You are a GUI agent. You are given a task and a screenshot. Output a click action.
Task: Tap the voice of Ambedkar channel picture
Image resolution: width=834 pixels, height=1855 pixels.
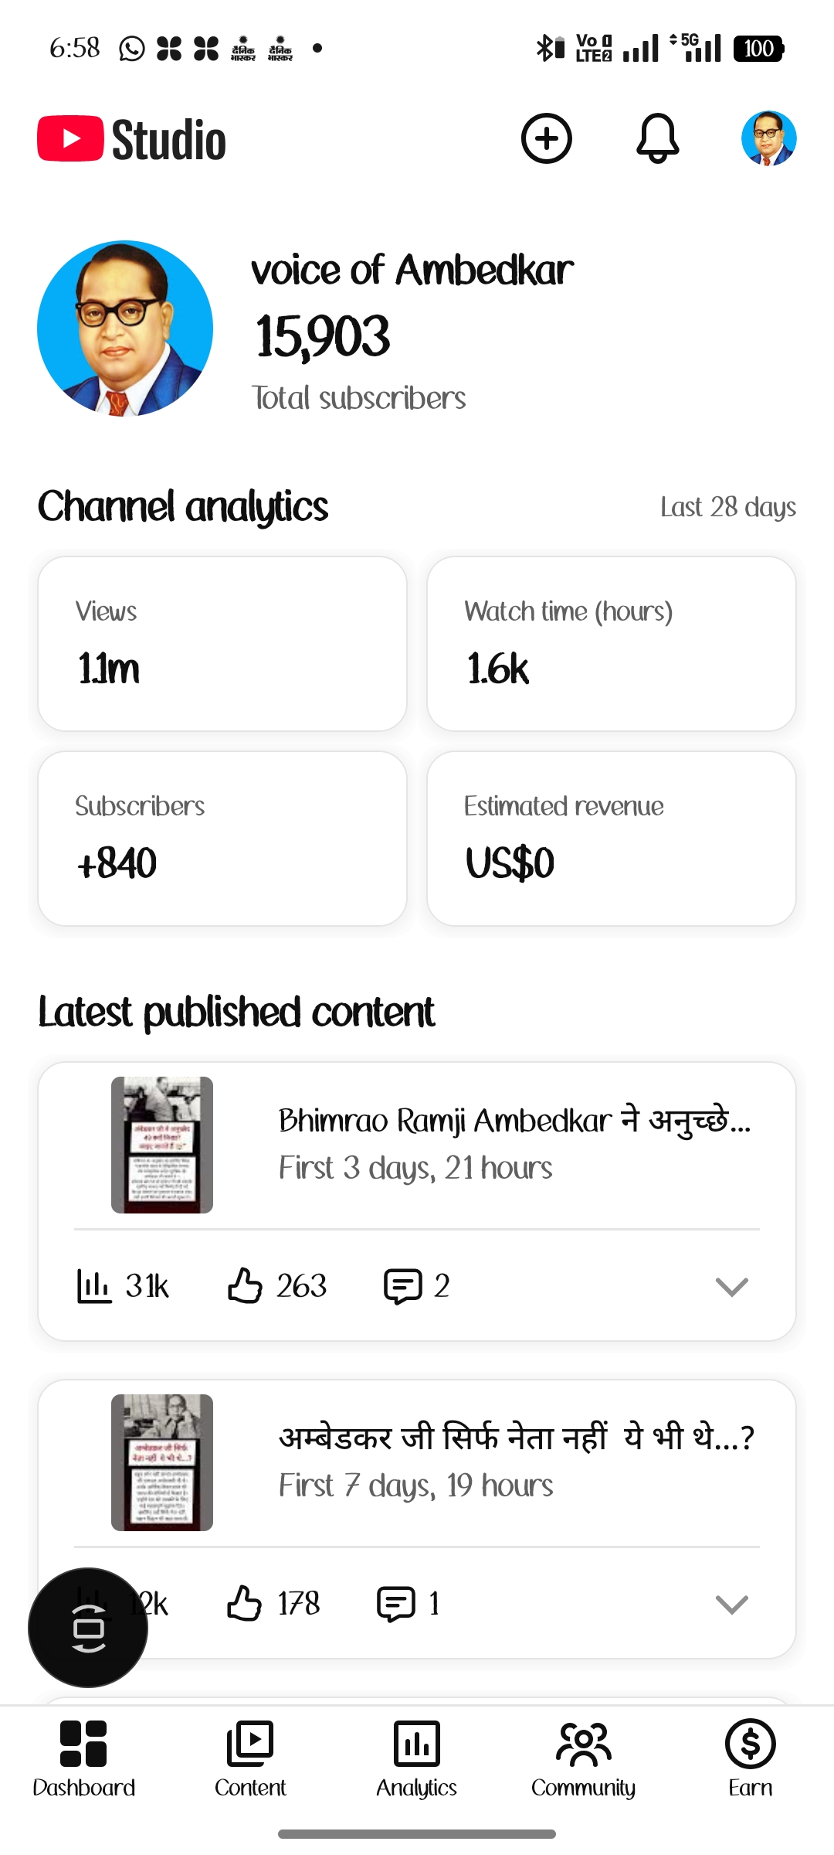pyautogui.click(x=125, y=328)
